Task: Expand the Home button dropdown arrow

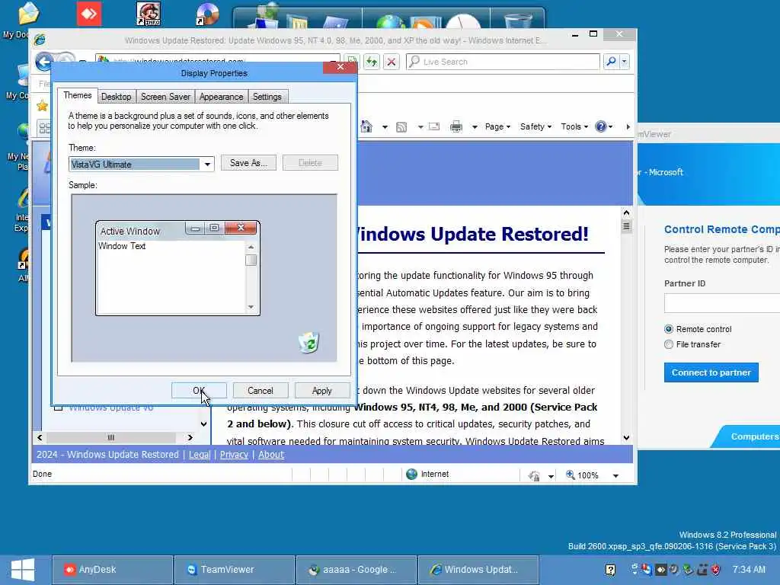Action: tap(385, 127)
